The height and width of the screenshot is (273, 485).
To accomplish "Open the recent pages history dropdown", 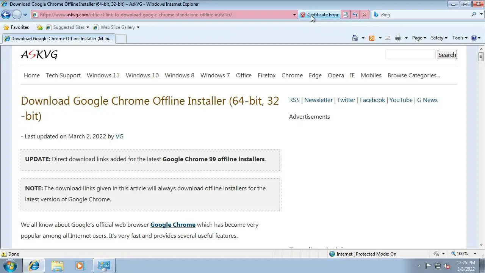I will tap(25, 15).
